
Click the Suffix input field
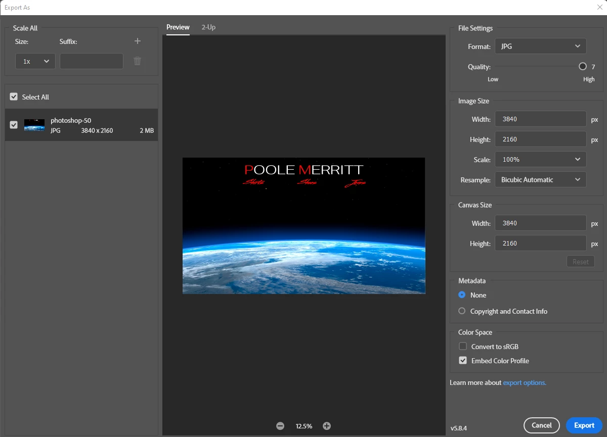(92, 61)
